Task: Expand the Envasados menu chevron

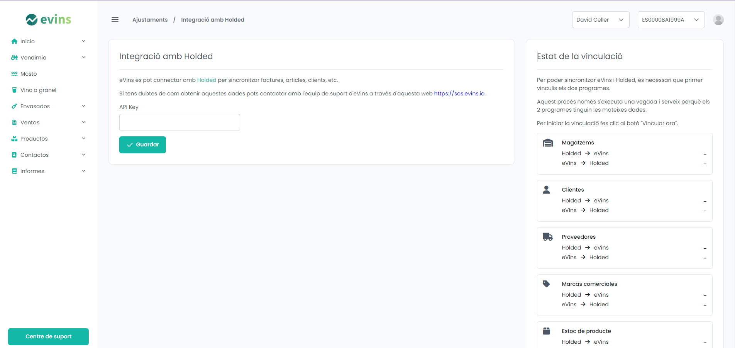Action: coord(83,106)
